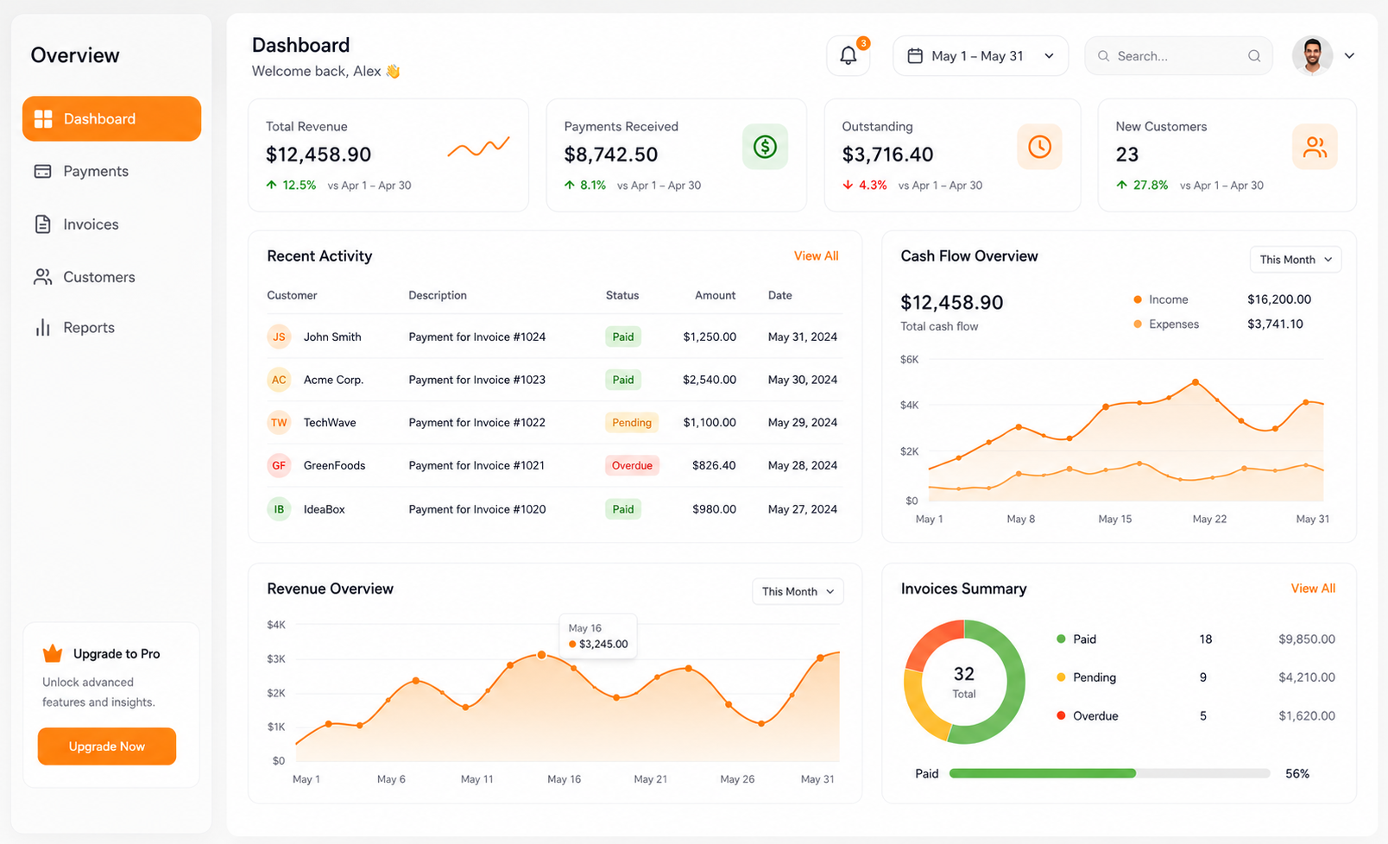The height and width of the screenshot is (844, 1388).
Task: Click the clock icon on Outstanding card
Action: pos(1039,147)
